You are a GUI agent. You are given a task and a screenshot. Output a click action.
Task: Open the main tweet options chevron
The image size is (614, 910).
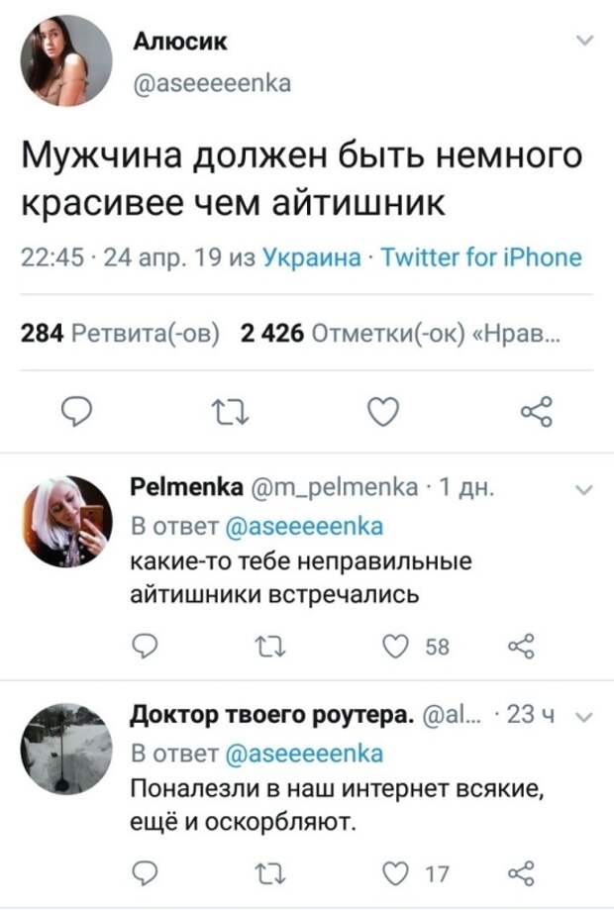tap(583, 41)
